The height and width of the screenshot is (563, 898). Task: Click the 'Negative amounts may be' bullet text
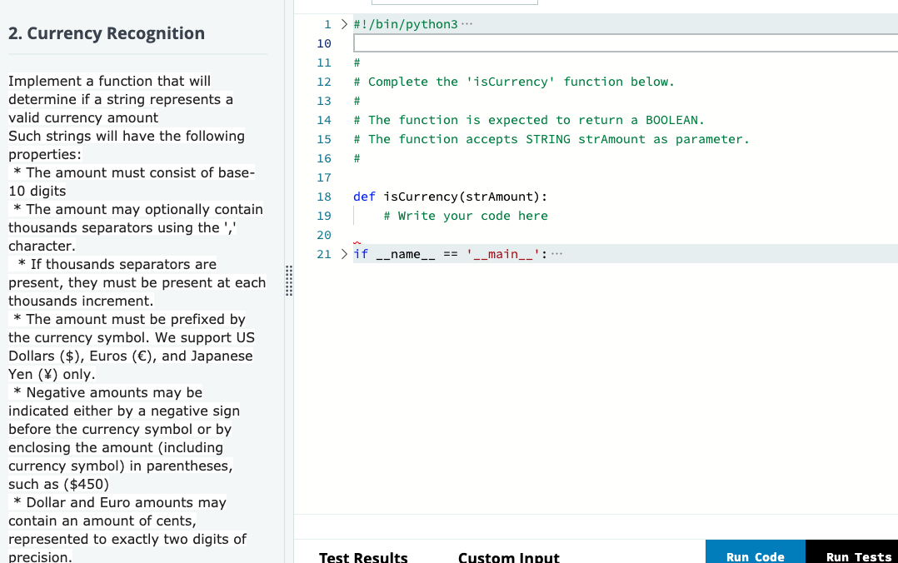point(124,438)
